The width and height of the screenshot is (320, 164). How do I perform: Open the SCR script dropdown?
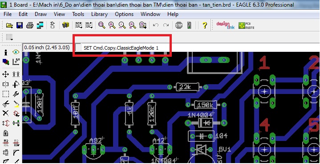coord(79,25)
